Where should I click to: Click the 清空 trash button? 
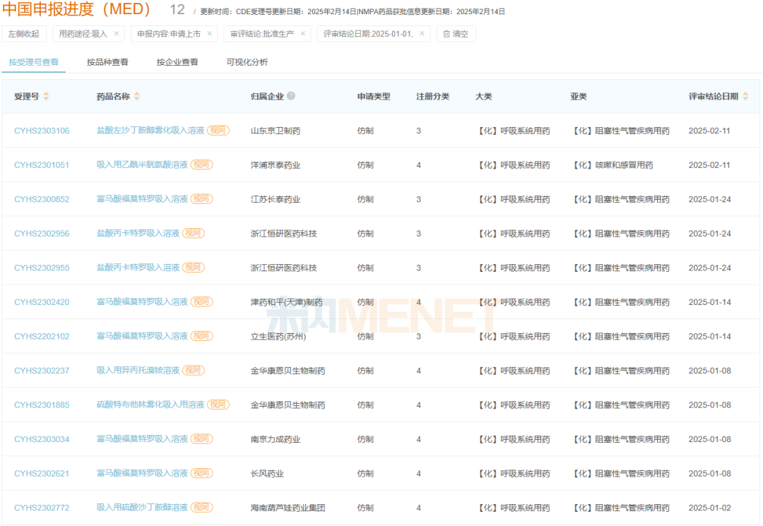[456, 34]
